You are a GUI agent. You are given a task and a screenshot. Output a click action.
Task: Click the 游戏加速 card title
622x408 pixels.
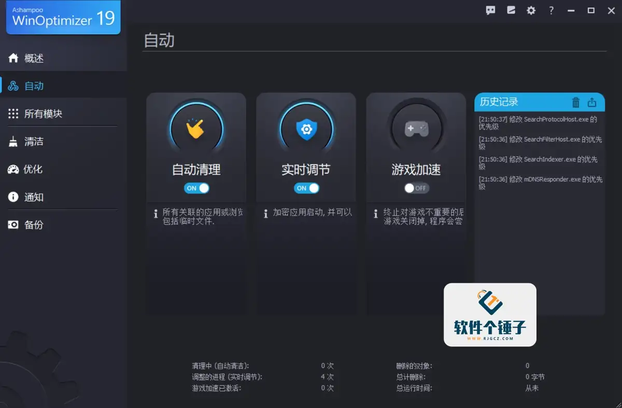click(x=416, y=170)
